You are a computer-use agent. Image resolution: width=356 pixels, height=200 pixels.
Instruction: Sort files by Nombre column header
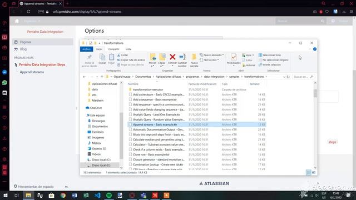click(133, 84)
